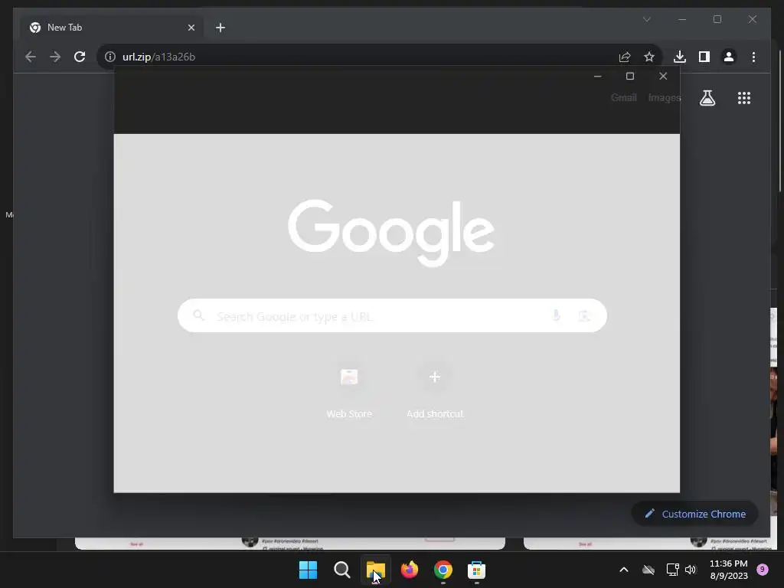Start voice search with the microphone icon
Viewport: 784px width, 588px height.
556,315
